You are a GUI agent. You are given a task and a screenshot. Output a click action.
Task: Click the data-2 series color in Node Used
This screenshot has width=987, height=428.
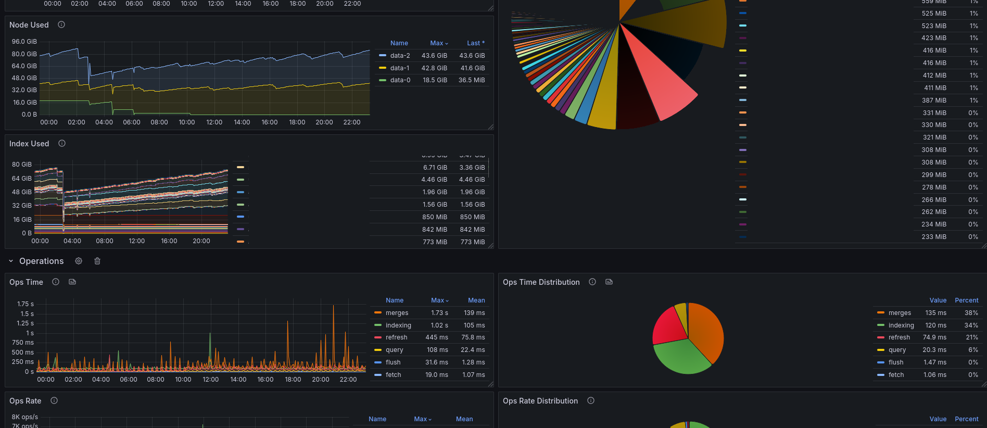click(383, 55)
